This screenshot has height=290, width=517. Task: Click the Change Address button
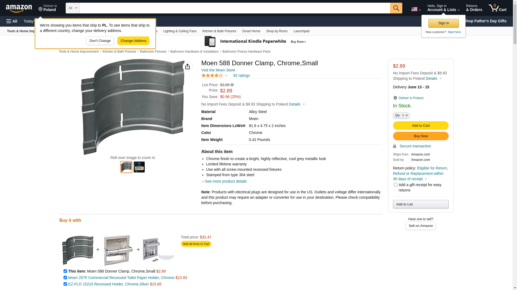tap(133, 41)
